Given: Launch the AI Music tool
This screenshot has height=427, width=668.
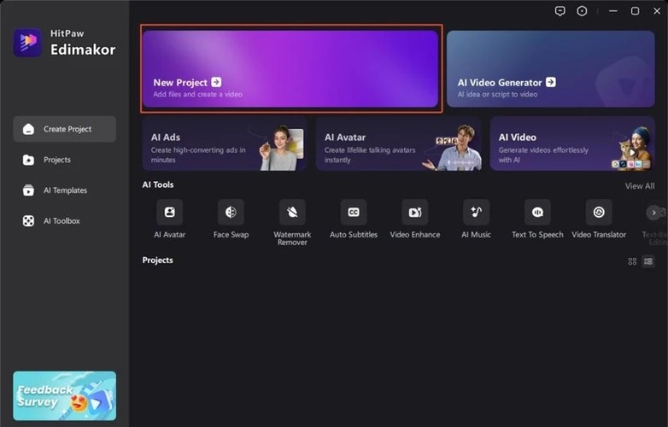Looking at the screenshot, I should coord(477,212).
